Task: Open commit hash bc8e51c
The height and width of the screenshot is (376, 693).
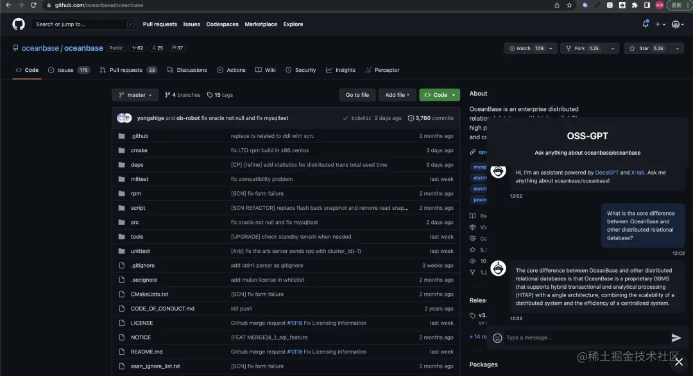Action: point(361,119)
